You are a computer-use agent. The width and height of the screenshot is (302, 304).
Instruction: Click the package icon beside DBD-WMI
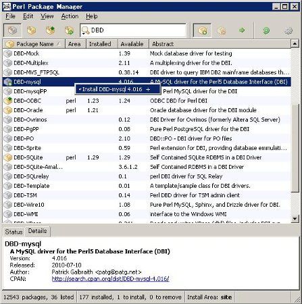[8, 214]
